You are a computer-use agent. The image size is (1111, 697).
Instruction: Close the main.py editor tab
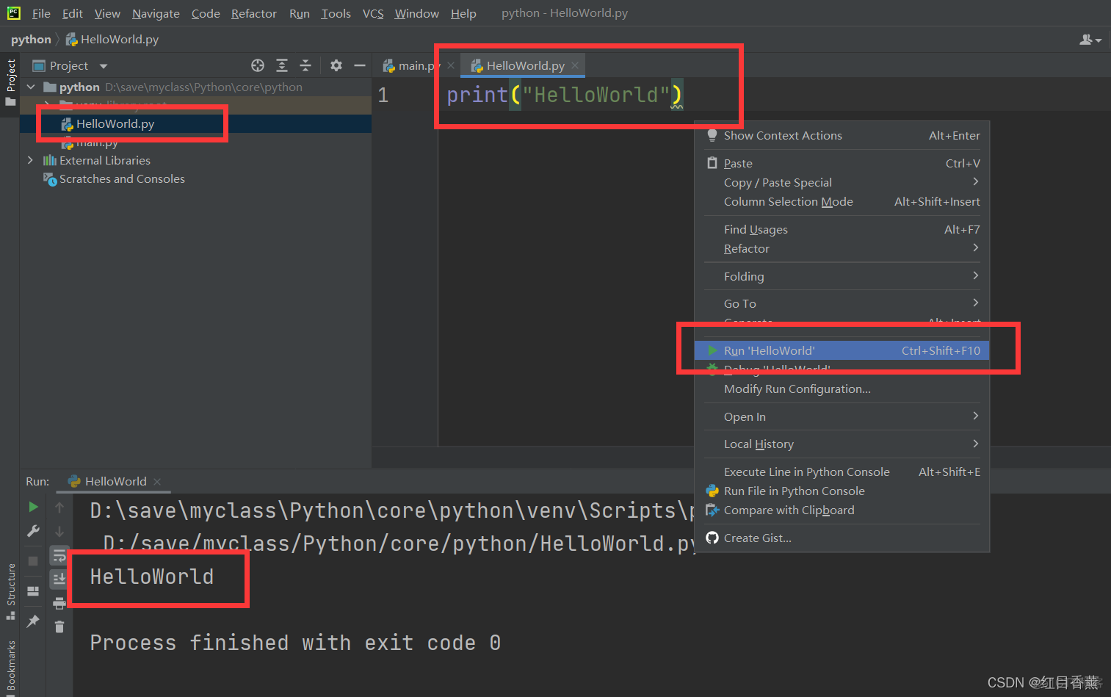pyautogui.click(x=451, y=65)
